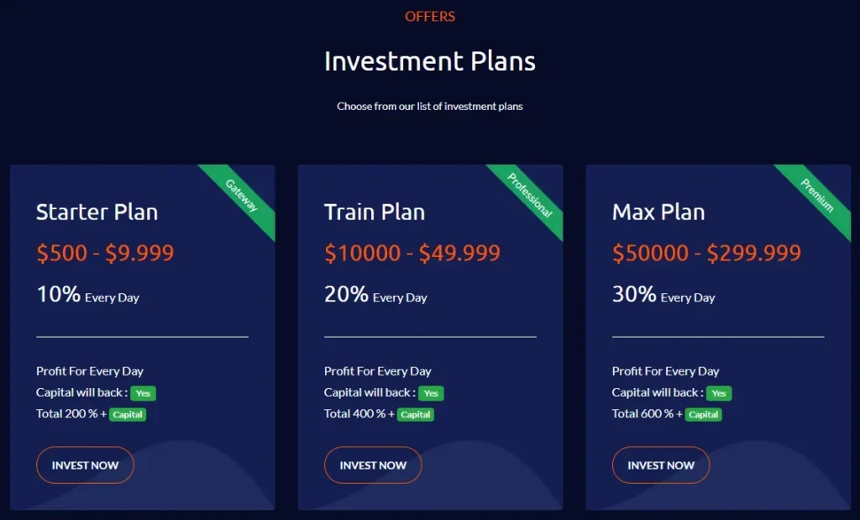The image size is (860, 520).
Task: Click the Gateway corner ribbon
Action: pyautogui.click(x=241, y=196)
